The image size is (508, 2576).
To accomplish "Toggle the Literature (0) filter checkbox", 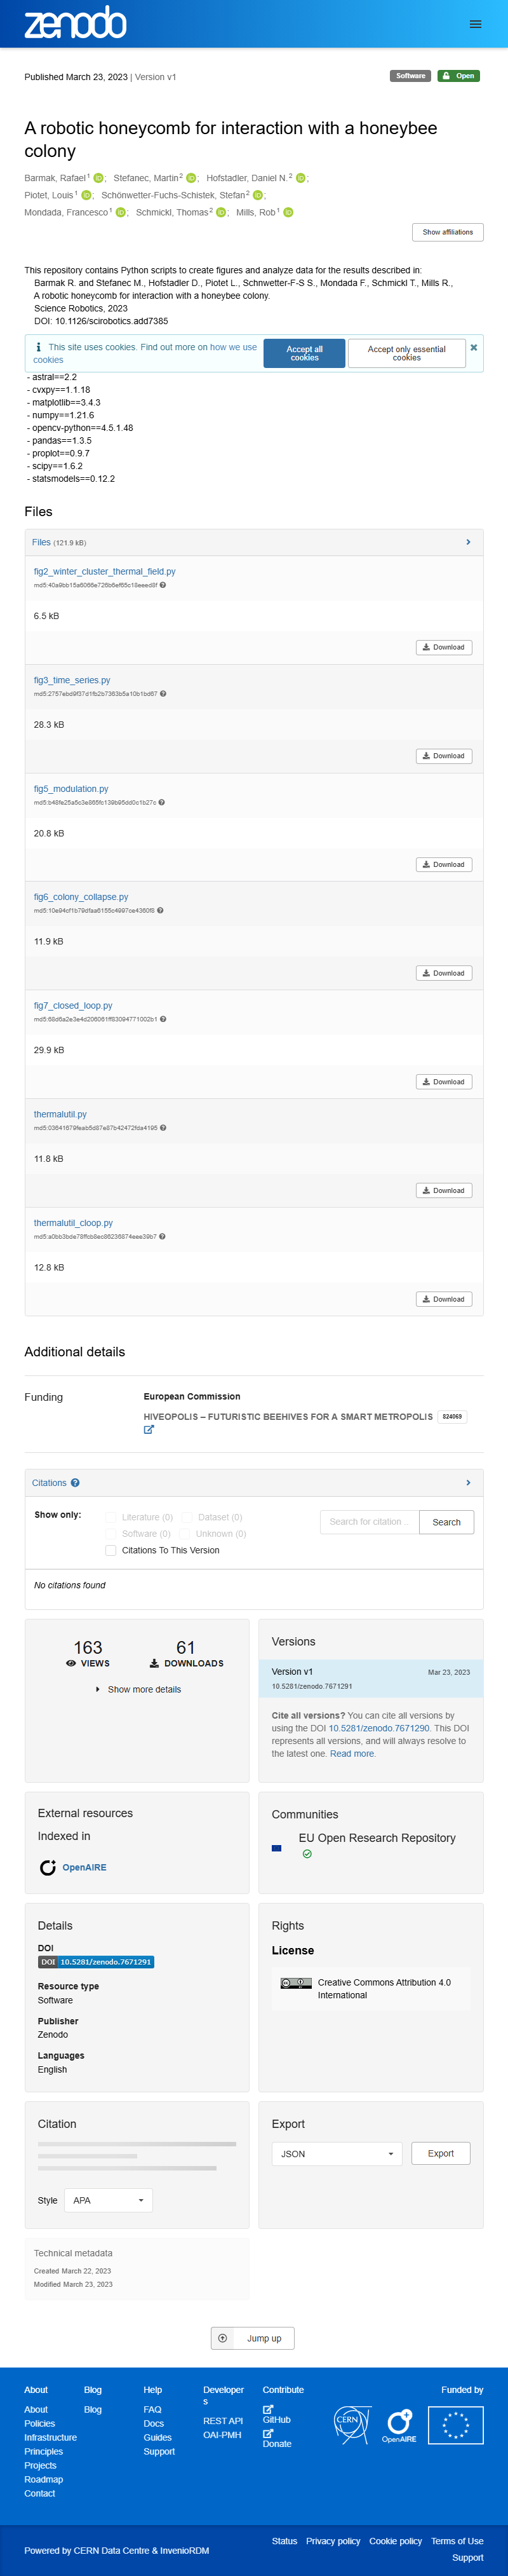I will (111, 1517).
